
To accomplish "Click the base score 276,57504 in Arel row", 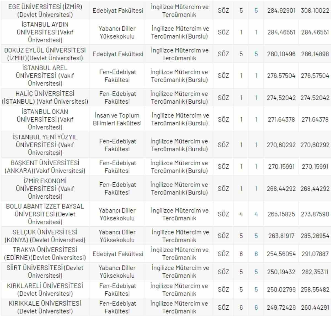I will pos(281,76).
